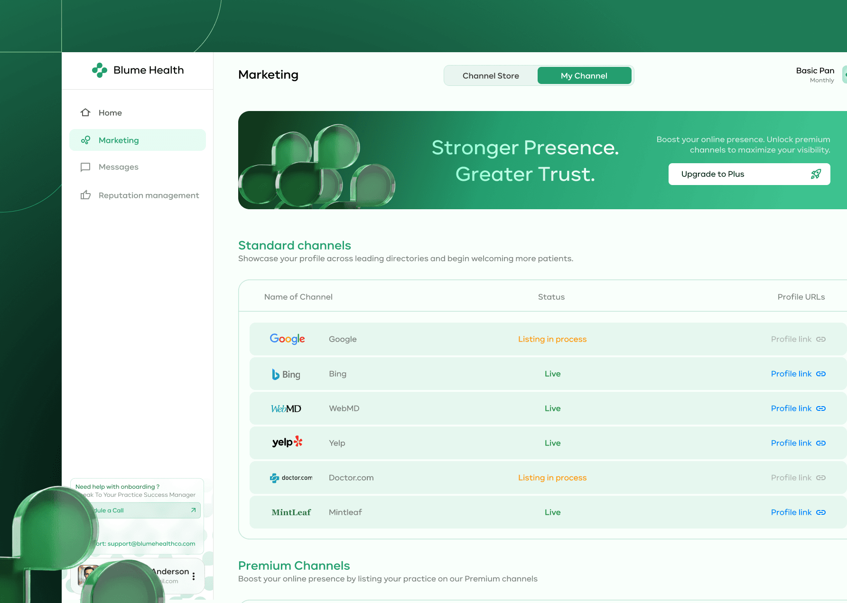This screenshot has width=847, height=603.
Task: Click the chain link icon in the Yelp row
Action: click(821, 443)
